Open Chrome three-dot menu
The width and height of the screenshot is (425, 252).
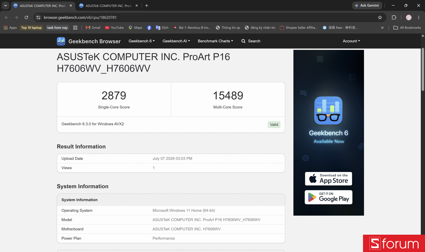[x=419, y=17]
